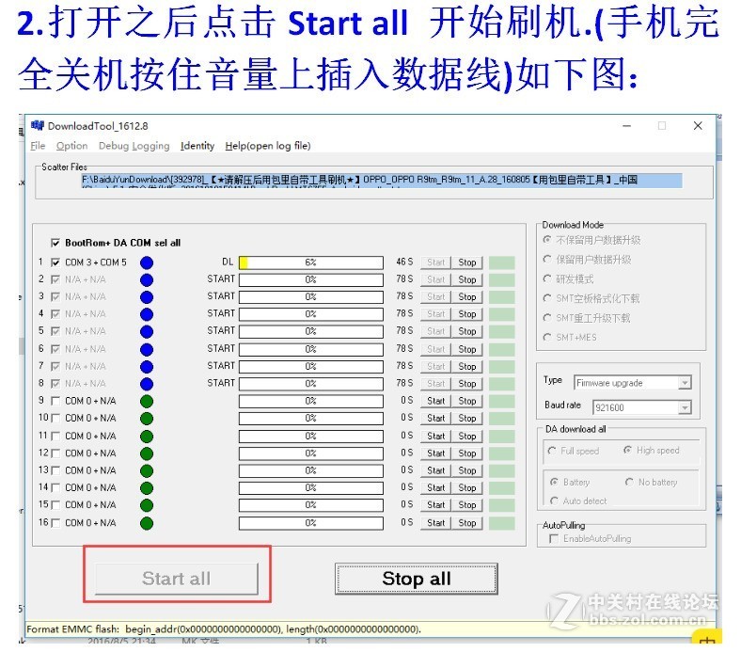The height and width of the screenshot is (652, 741).
Task: Select the Auto detect option
Action: click(554, 501)
